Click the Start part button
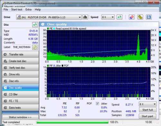 pyautogui.click(x=147, y=116)
